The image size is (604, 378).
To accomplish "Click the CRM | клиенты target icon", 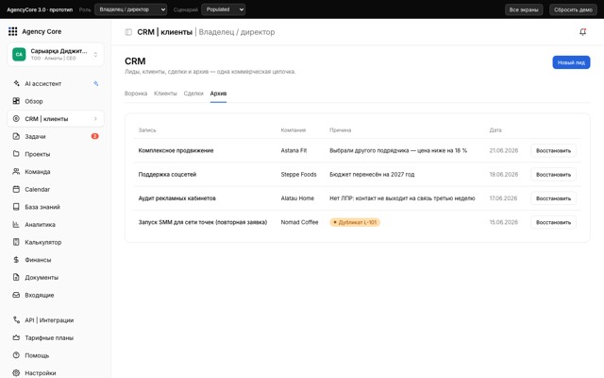I will (16, 119).
